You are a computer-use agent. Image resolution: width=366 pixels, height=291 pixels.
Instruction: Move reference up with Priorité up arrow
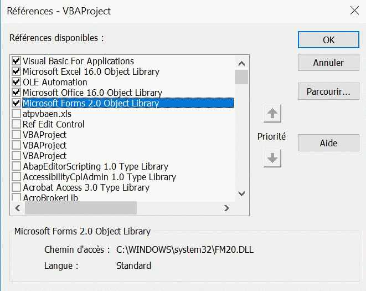(x=273, y=114)
